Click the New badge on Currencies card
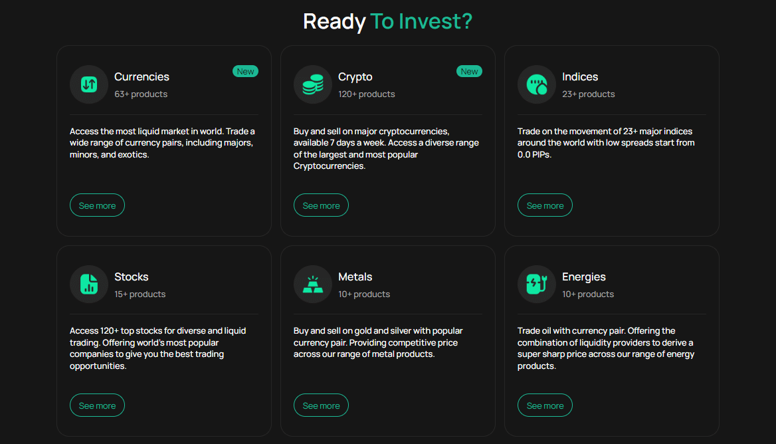 [x=245, y=71]
